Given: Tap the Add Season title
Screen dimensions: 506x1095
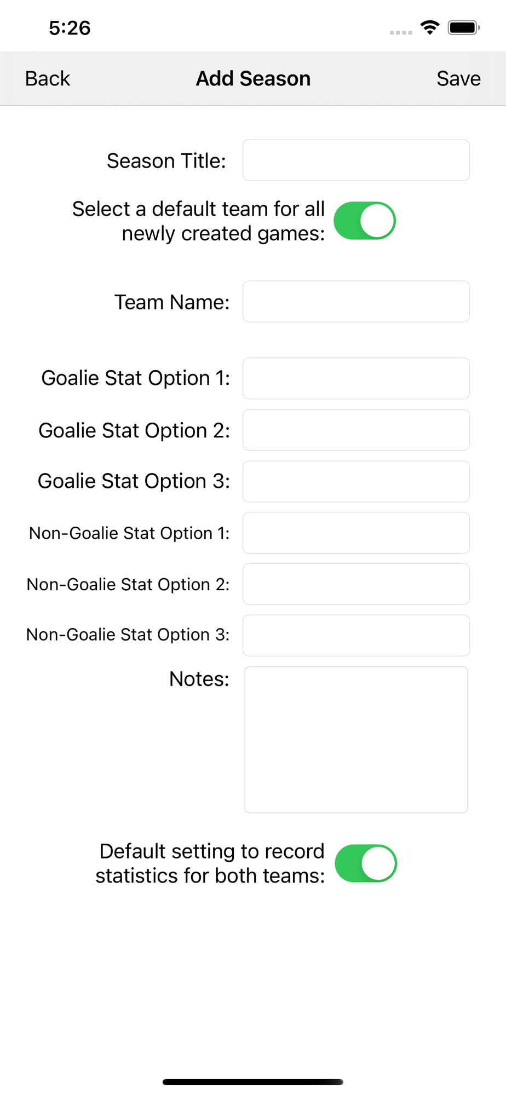Looking at the screenshot, I should coord(253,79).
